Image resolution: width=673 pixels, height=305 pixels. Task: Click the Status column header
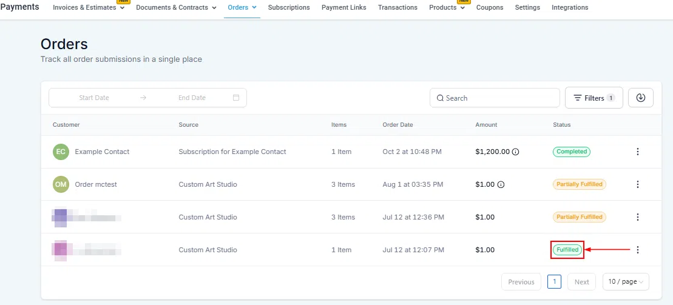[562, 125]
